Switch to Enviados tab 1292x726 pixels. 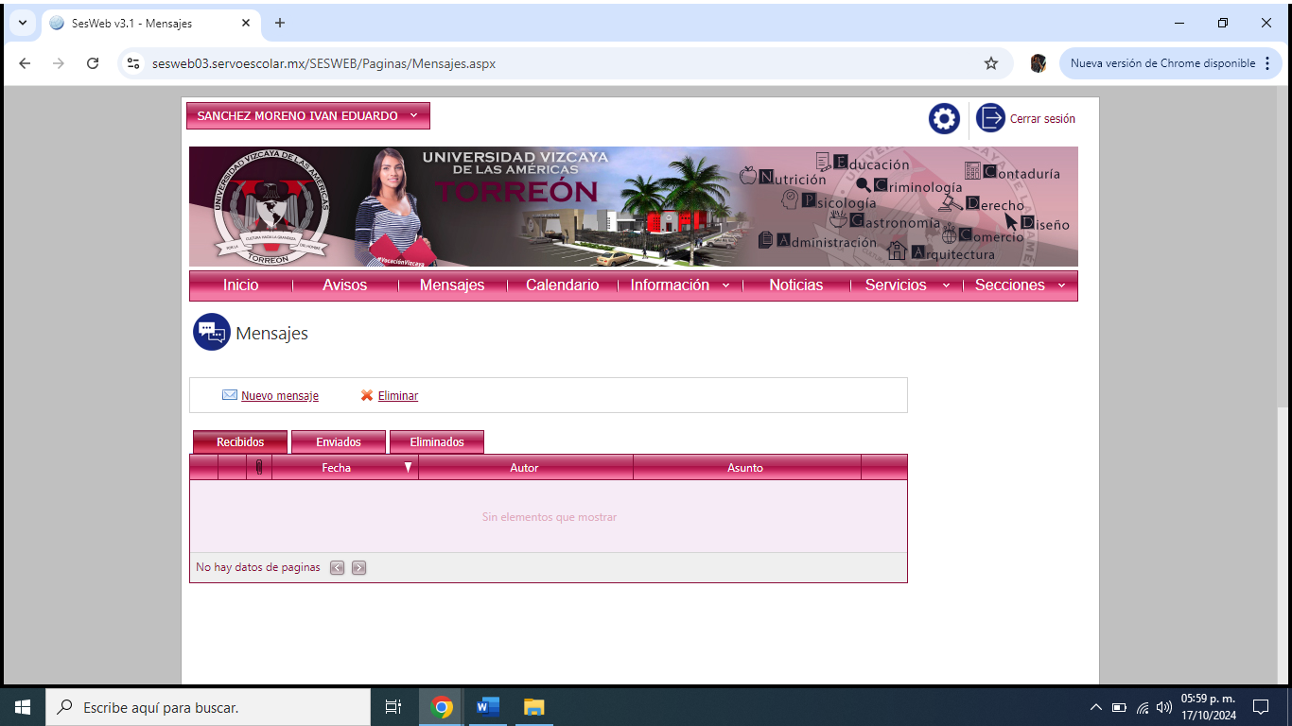tap(339, 442)
